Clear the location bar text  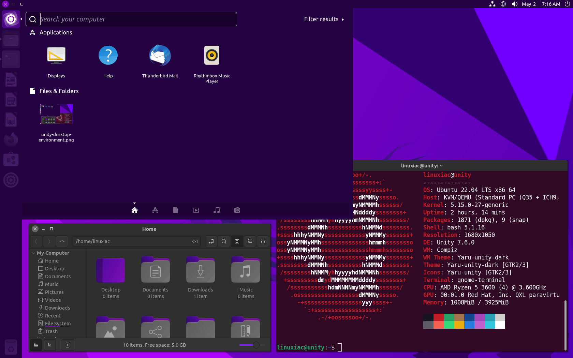(x=195, y=241)
